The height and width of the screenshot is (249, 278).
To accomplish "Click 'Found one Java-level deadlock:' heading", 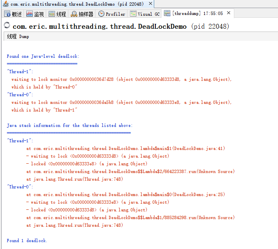I will 43,56.
